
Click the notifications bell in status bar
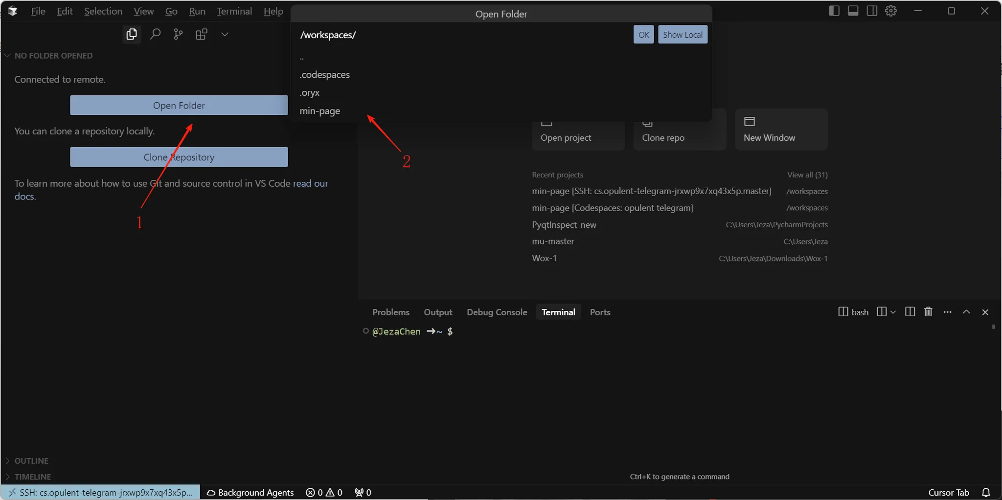(x=986, y=492)
